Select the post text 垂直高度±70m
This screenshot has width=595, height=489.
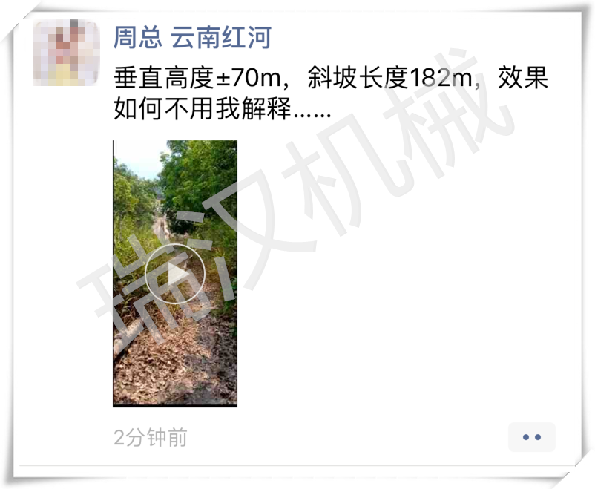[197, 77]
